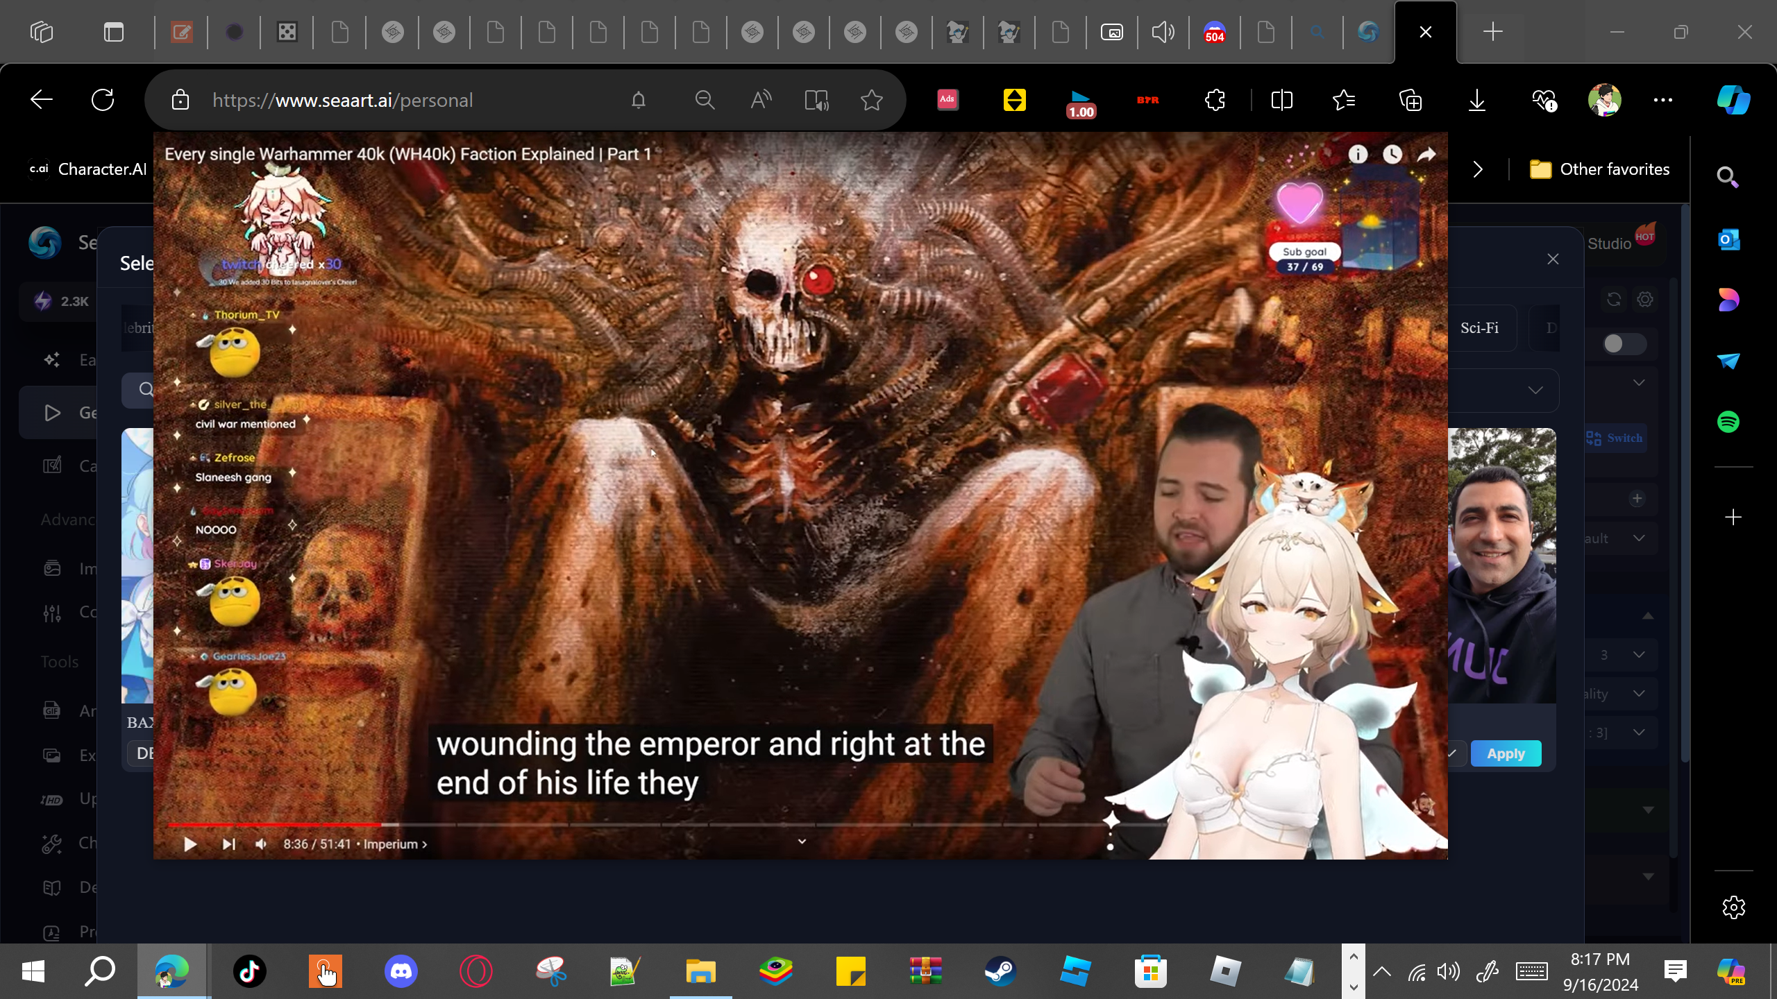Select the smiling man thumbnail

[1502, 565]
